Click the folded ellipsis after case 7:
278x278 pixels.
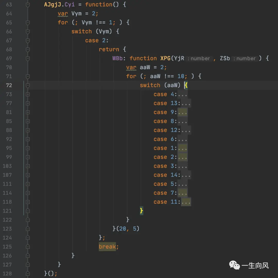point(183,193)
